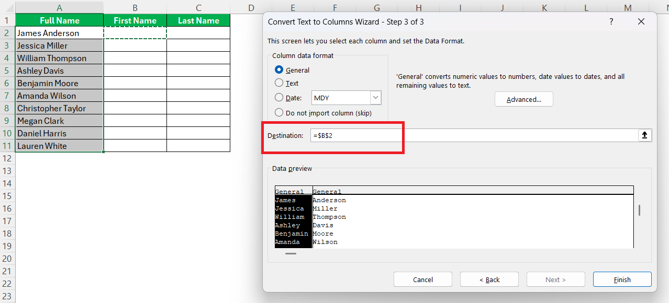This screenshot has width=669, height=303.
Task: Click the Finish button
Action: coord(622,279)
